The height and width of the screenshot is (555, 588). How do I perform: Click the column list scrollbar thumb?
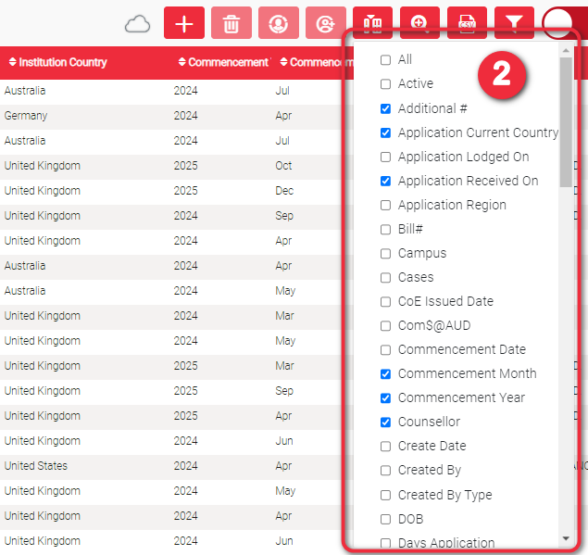(x=566, y=122)
